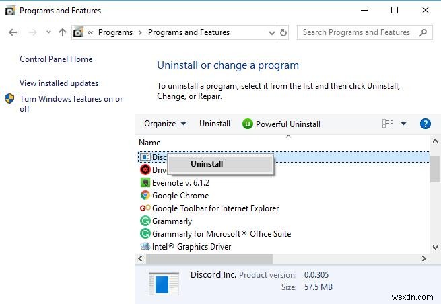Click the Search Programs and Features field
Screen dimensions: 441x304
pos(356,32)
